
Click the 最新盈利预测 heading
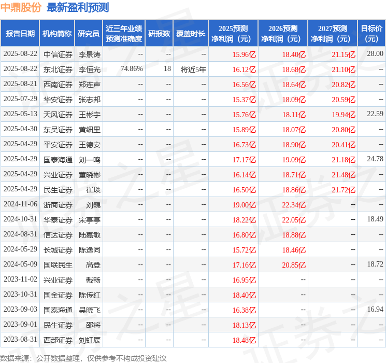[78, 7]
